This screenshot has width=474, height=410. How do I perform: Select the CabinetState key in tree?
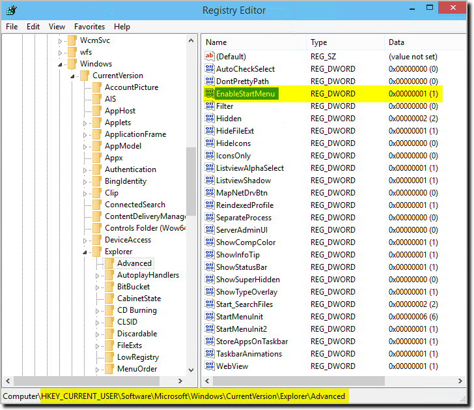coord(139,299)
